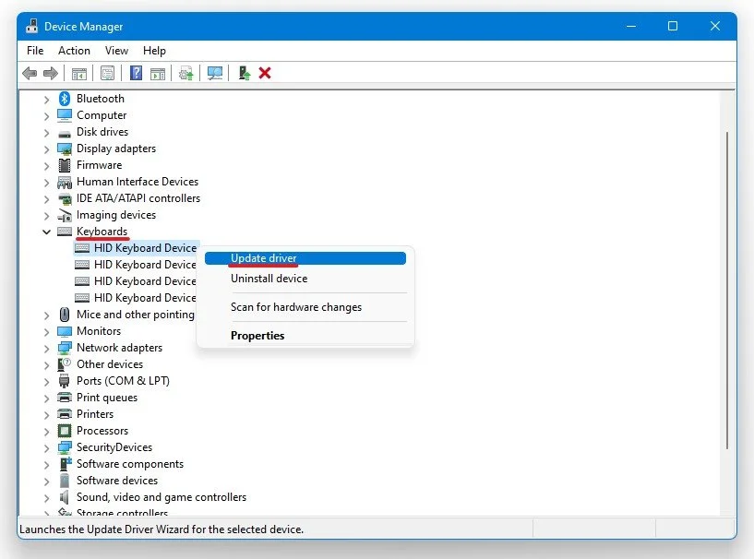The height and width of the screenshot is (559, 754).
Task: Select the Network adapters category icon
Action: click(64, 348)
